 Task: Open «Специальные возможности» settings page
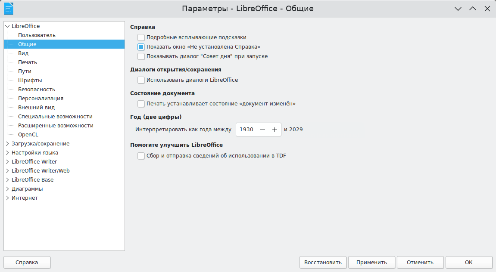(x=55, y=117)
